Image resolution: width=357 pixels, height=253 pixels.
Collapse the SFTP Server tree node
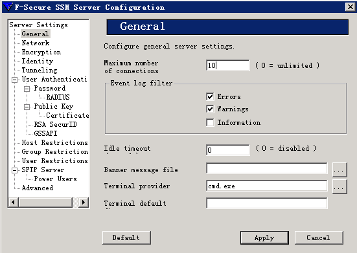pyautogui.click(x=14, y=170)
